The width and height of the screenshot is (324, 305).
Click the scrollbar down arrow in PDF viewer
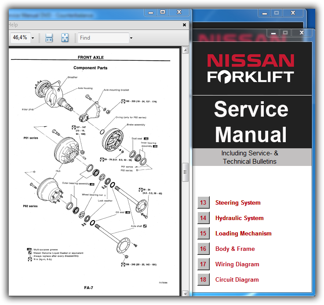coord(186,294)
